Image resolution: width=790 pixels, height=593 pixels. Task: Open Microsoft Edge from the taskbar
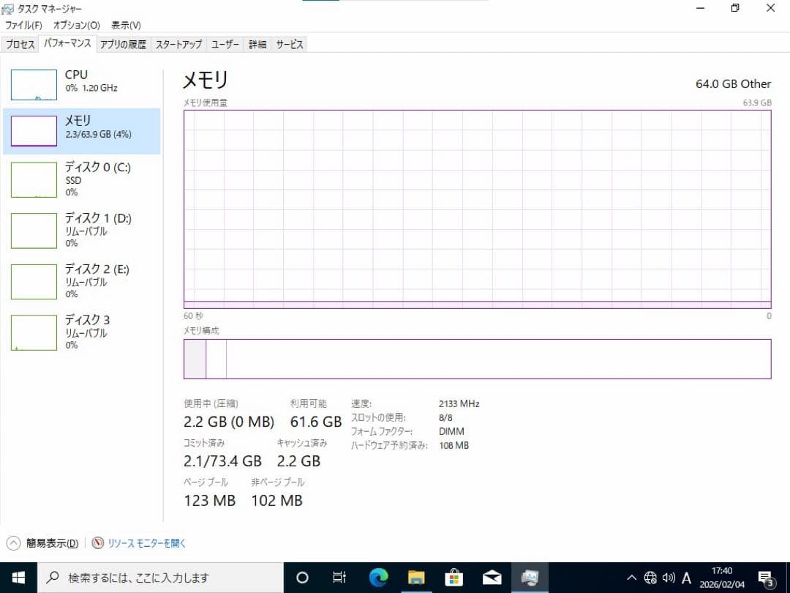[378, 578]
